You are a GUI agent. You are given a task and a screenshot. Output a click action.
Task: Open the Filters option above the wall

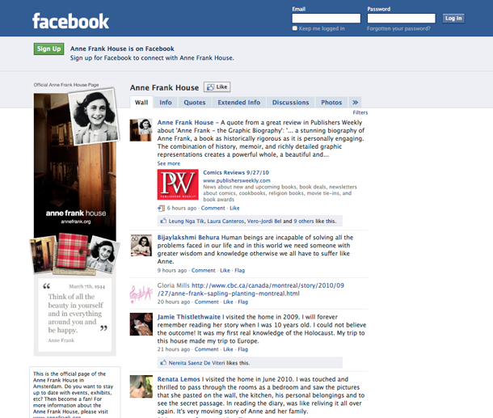pos(360,112)
